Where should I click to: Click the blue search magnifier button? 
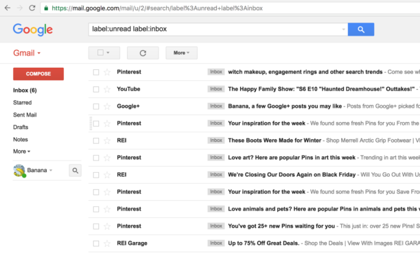click(361, 29)
